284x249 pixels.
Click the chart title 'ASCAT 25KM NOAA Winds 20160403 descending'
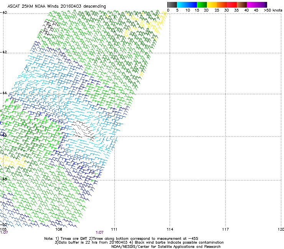click(x=56, y=7)
